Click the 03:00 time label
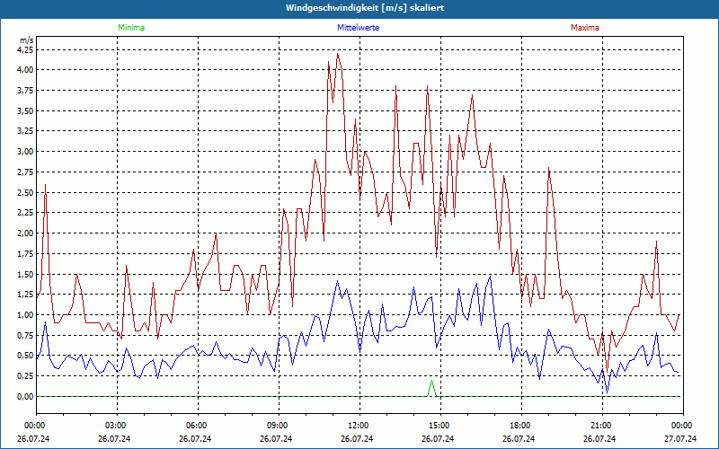This screenshot has width=719, height=449. point(118,426)
